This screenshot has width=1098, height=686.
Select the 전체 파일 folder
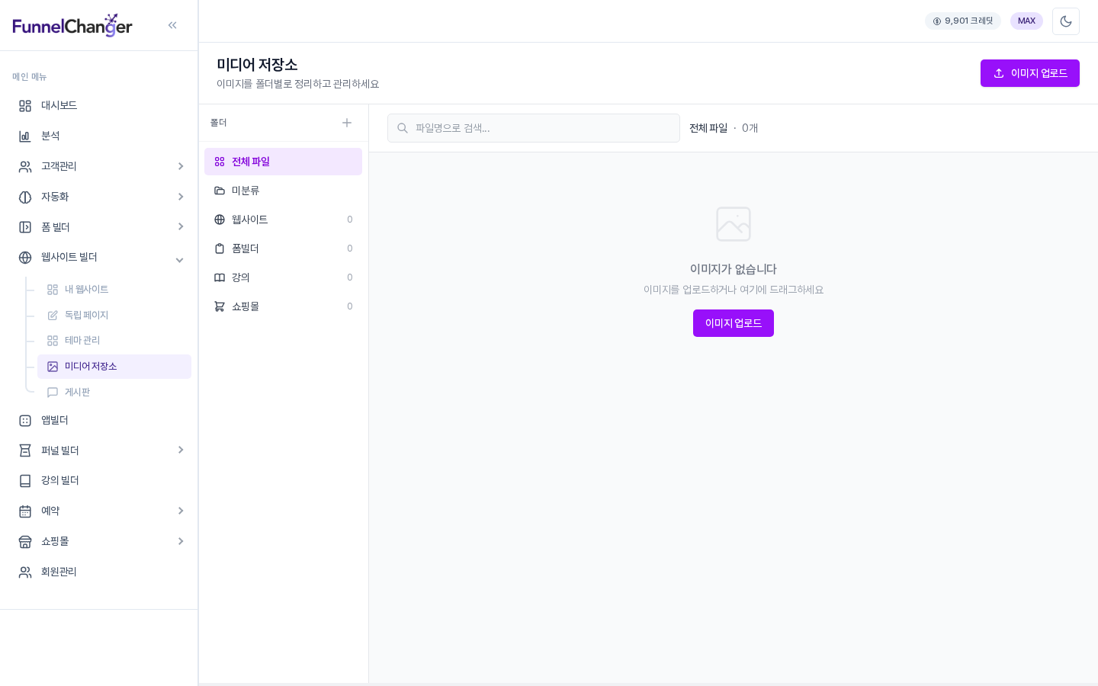click(283, 162)
